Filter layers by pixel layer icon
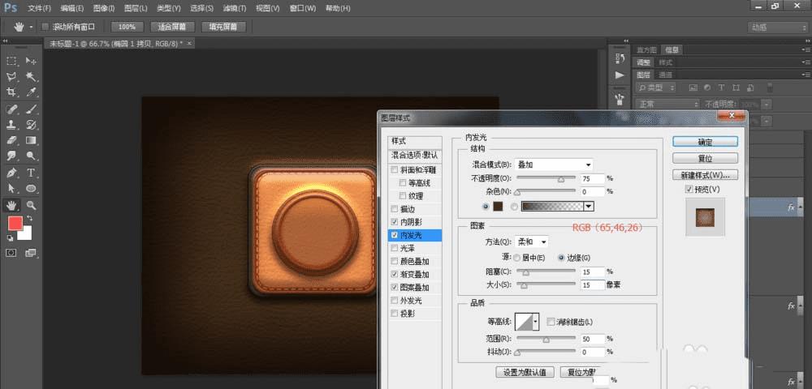The height and width of the screenshot is (389, 812). (694, 88)
